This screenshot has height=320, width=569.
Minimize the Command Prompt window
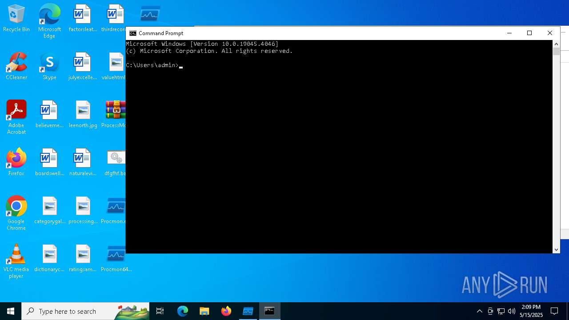(x=509, y=33)
